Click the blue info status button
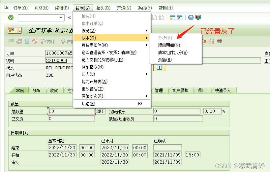The image size is (270, 172). [x=160, y=67]
